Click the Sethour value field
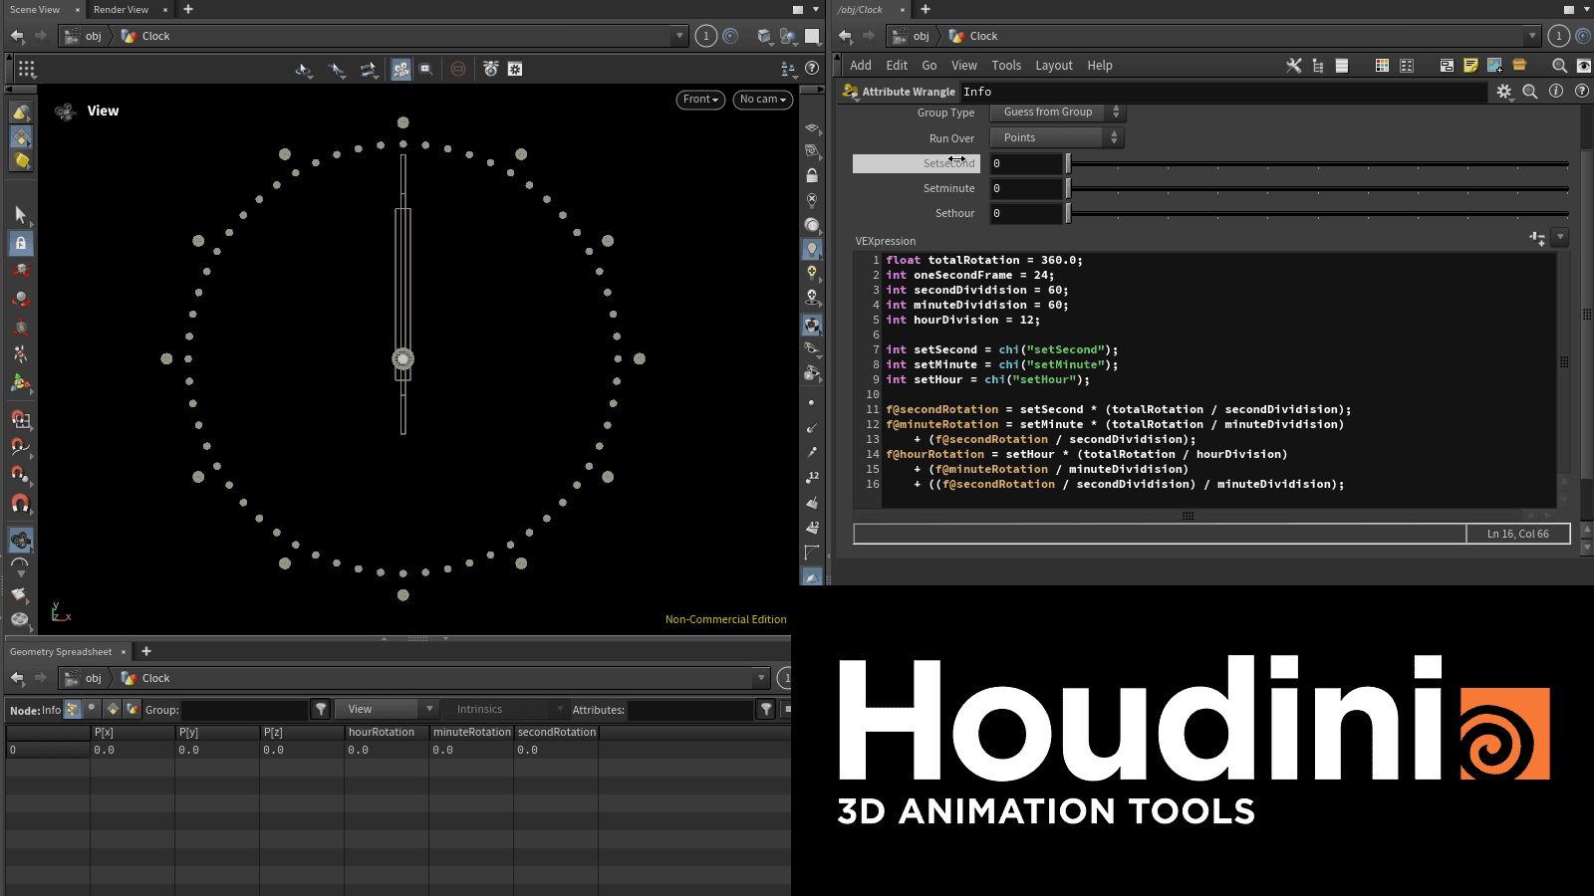The width and height of the screenshot is (1594, 896). pos(1026,213)
